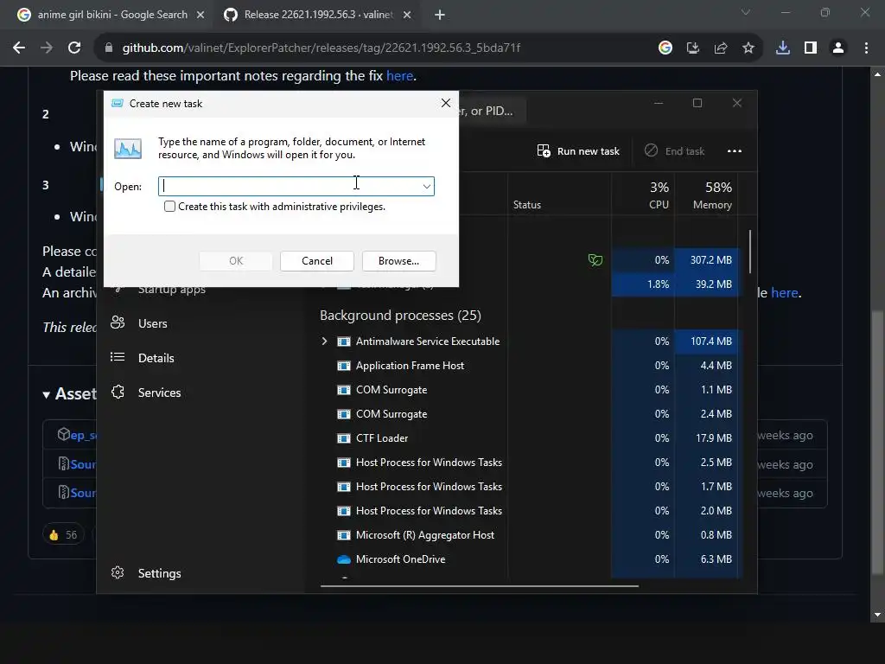The image size is (885, 664).
Task: Toggle Chrome side panel
Action: tap(811, 48)
